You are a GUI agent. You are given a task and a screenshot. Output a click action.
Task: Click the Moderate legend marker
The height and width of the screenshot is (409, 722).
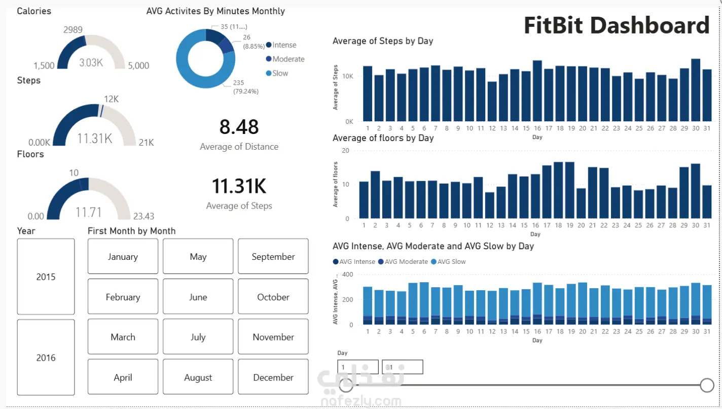click(x=269, y=59)
